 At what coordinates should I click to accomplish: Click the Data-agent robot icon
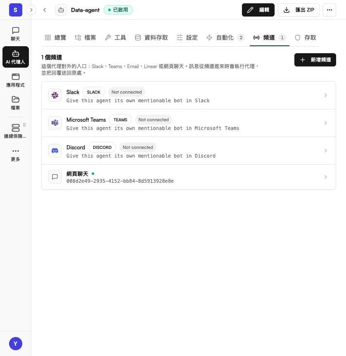(x=61, y=10)
